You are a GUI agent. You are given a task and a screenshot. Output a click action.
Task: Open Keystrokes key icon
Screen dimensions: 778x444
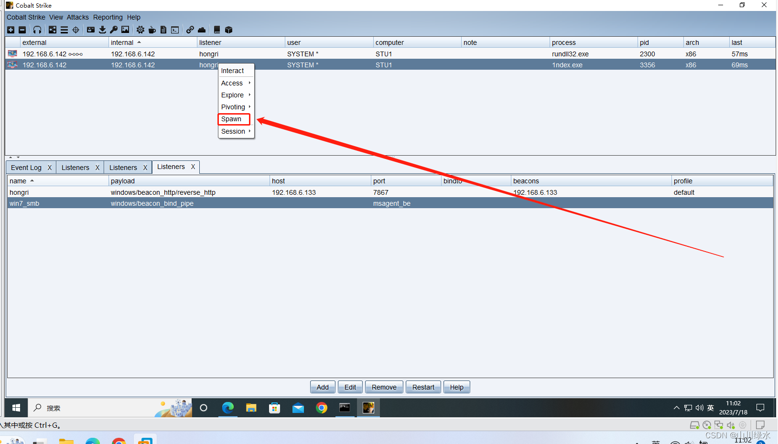(114, 30)
